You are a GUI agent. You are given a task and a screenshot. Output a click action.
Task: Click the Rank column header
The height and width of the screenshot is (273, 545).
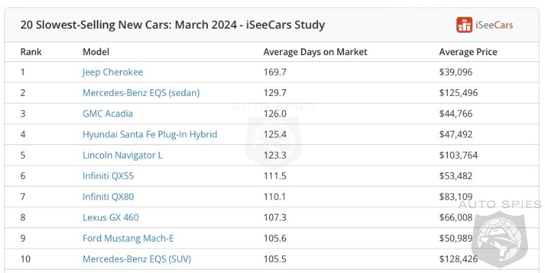[x=31, y=52]
